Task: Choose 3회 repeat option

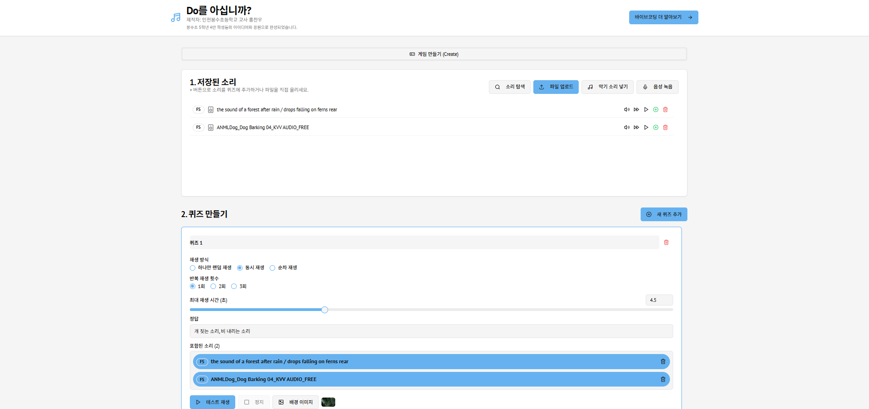Action: click(234, 286)
